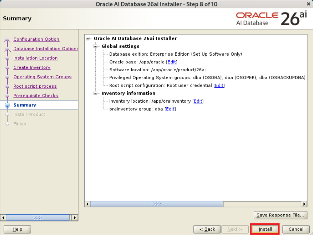Close the installer window
This screenshot has height=235, width=313.
(308, 4)
